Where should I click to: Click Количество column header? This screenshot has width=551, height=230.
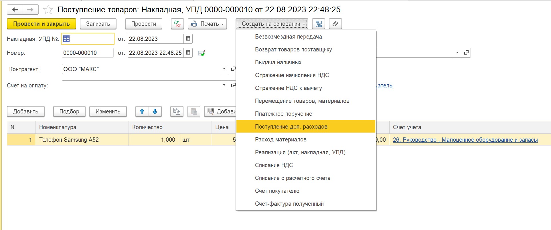pos(170,127)
